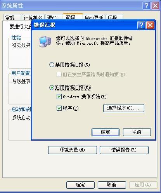Close the 系统属性 window with the X

pos(155,6)
